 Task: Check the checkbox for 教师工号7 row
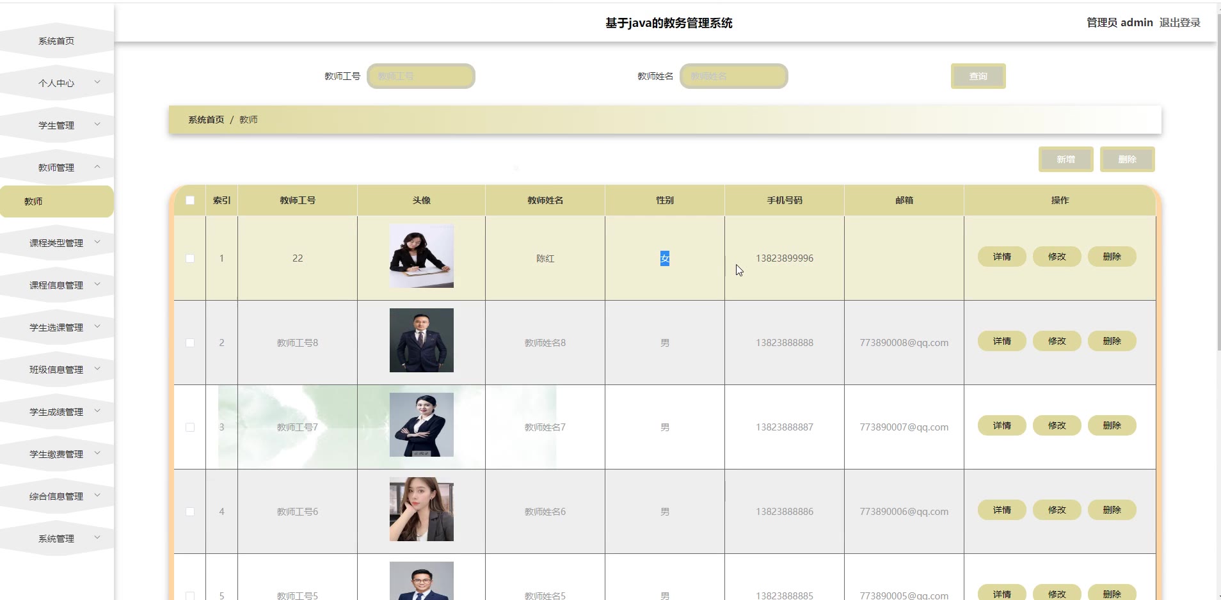190,427
